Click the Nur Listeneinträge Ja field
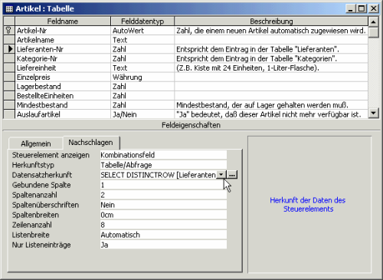 tap(163, 245)
